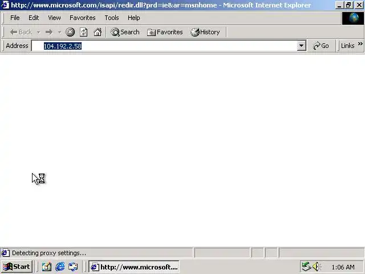365x274 pixels.
Task: Click the Show Desktop quick launch icon
Action: (x=47, y=267)
